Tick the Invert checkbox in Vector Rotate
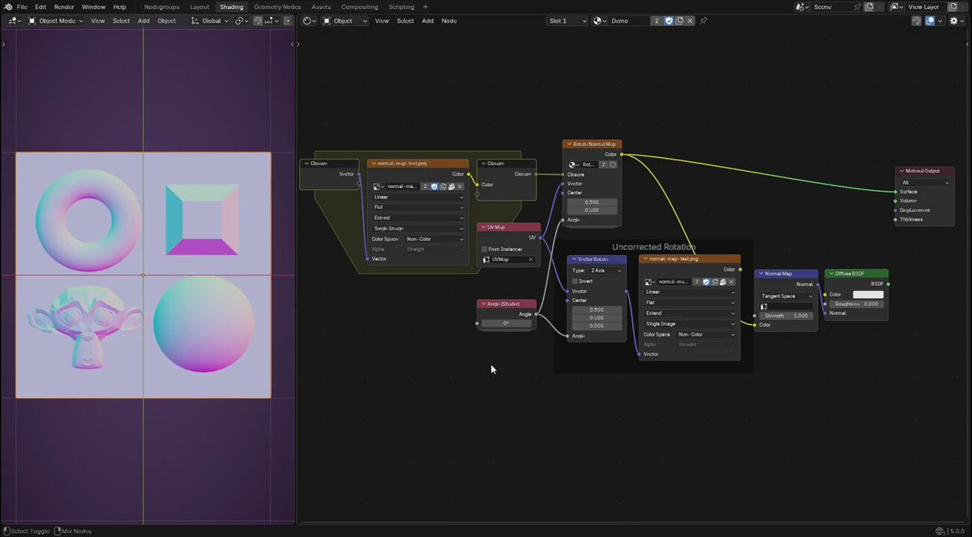The image size is (972, 537). point(576,281)
